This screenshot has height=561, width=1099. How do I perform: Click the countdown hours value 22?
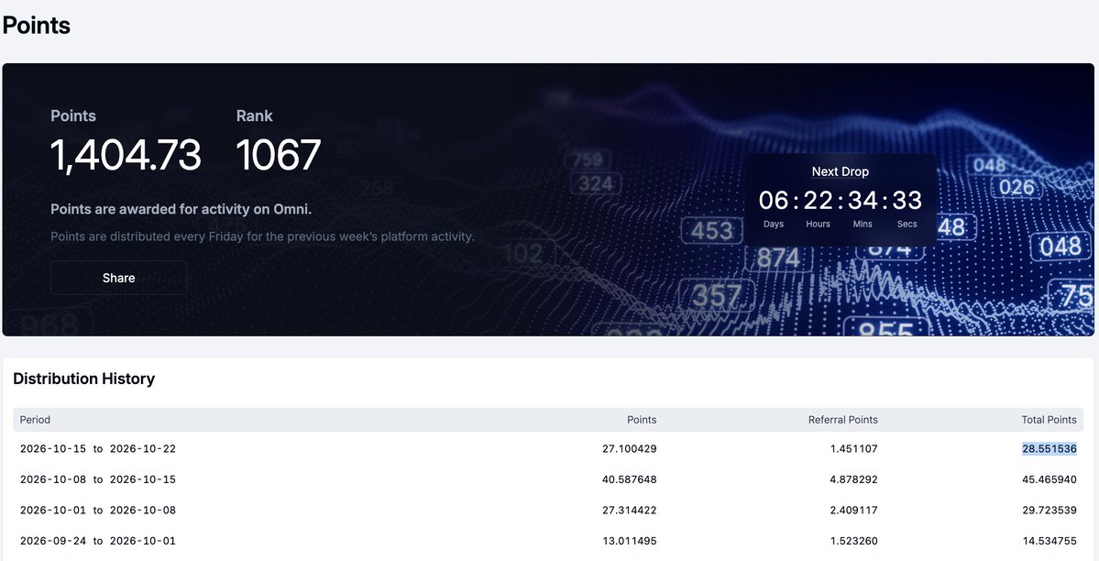818,201
